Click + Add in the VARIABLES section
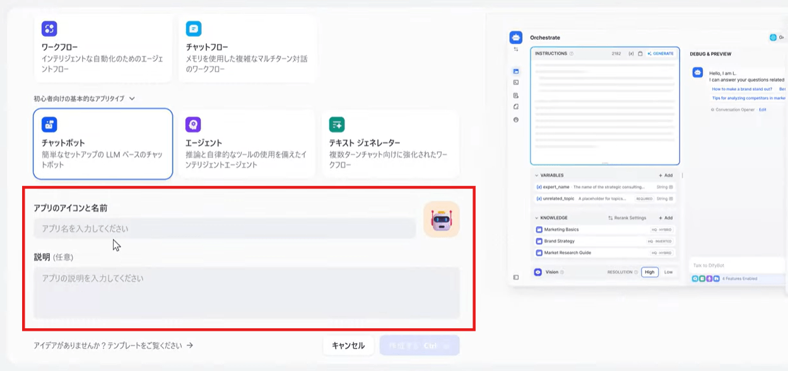 click(666, 175)
